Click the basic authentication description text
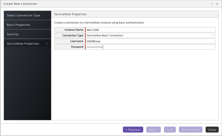This screenshot has height=136, width=222. tap(99, 23)
